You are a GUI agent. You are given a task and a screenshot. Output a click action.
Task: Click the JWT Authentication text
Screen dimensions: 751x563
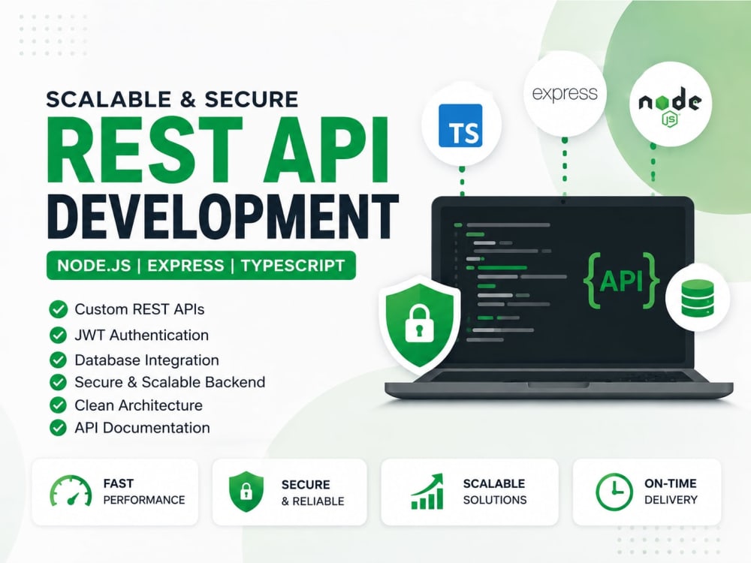click(x=142, y=335)
